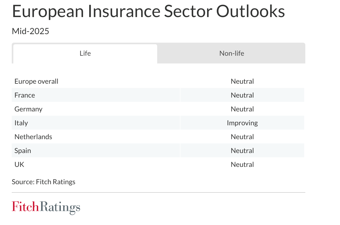Select the France row label
This screenshot has width=340, height=225.
(25, 95)
